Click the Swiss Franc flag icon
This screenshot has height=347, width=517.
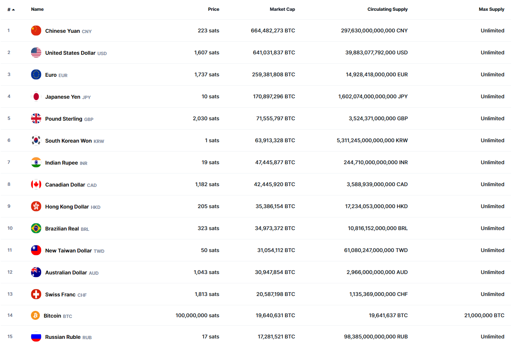point(36,294)
